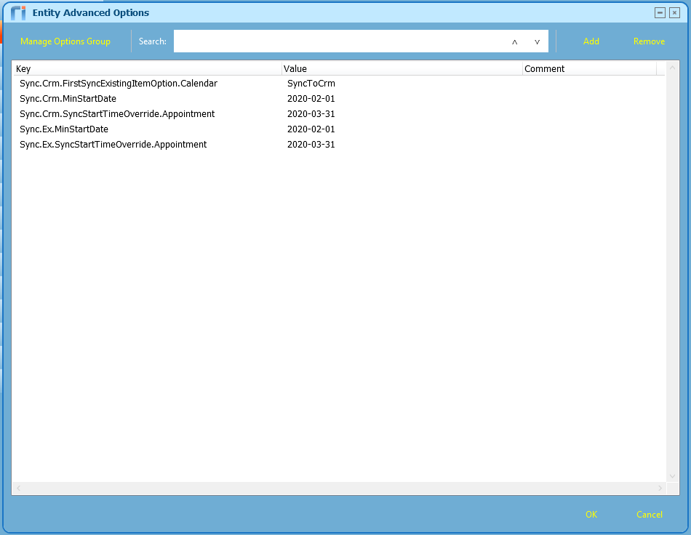The width and height of the screenshot is (691, 535).
Task: Click the vertical scrollbar up arrow
Action: pyautogui.click(x=672, y=68)
